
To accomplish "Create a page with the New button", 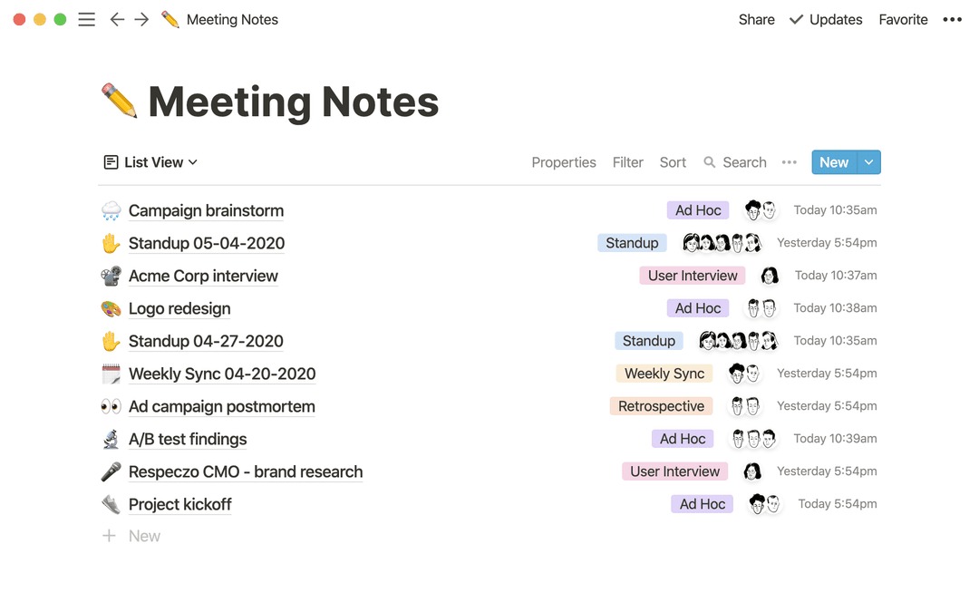I will [833, 161].
